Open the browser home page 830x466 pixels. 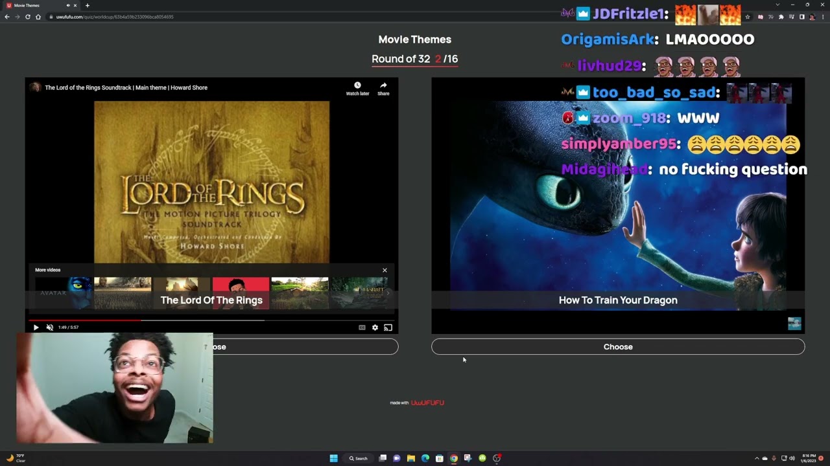[38, 17]
